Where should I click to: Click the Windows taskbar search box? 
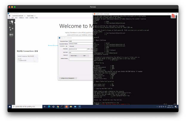click(27, 107)
